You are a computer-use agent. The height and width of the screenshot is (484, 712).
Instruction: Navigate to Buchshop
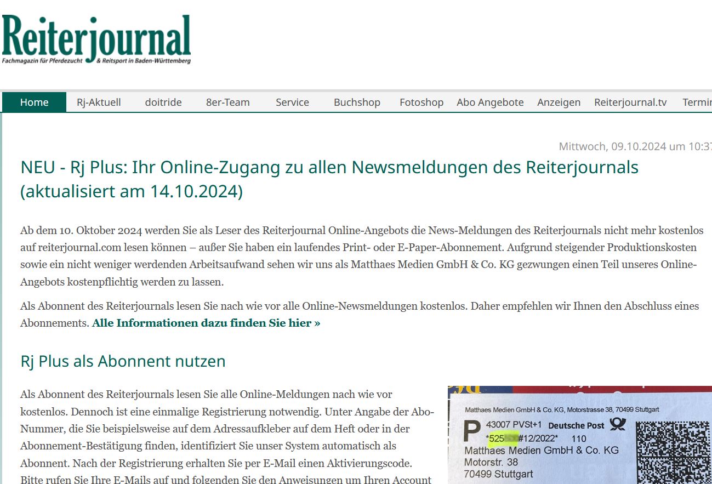click(x=357, y=103)
